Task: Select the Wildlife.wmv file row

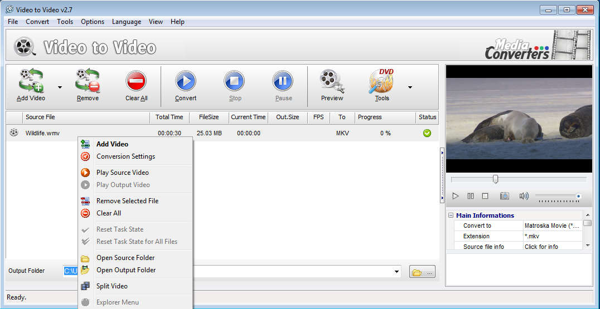Action: 222,133
